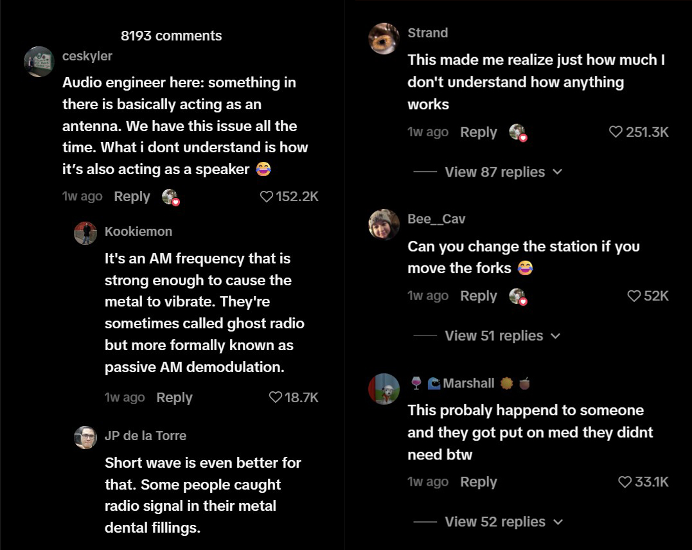Click Bee__Cav's profile avatar

(x=384, y=224)
